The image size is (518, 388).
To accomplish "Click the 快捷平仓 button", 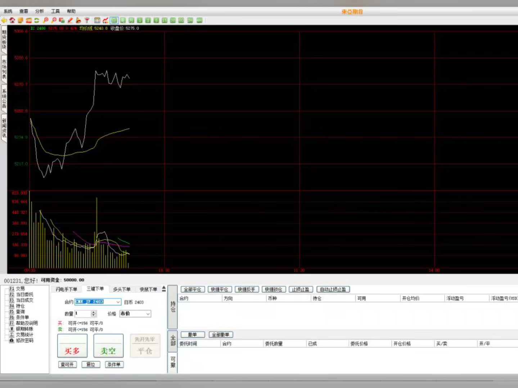I will pos(220,289).
